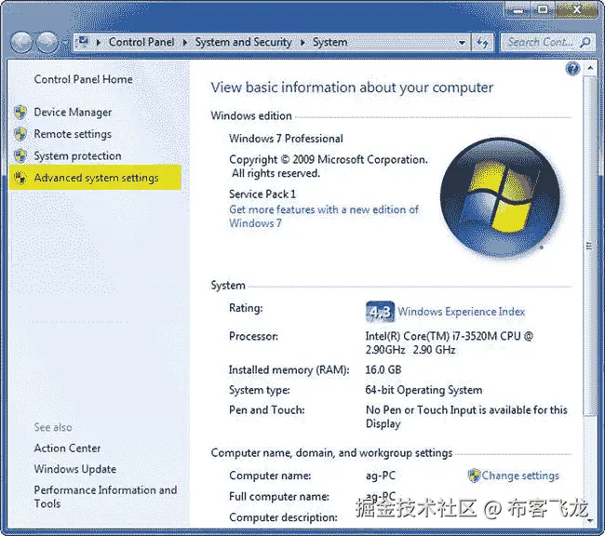This screenshot has width=605, height=536.
Task: Open Control Panel Home
Action: 84,79
